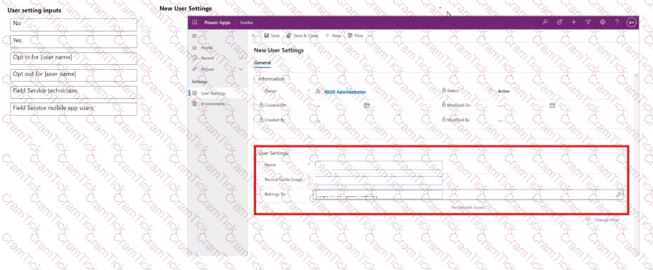
Task: Open the Created On calendar picker
Action: (367, 106)
